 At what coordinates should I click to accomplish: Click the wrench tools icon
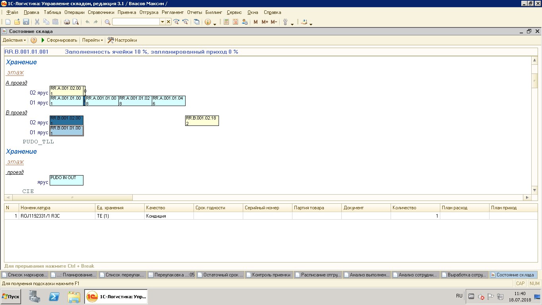285,22
